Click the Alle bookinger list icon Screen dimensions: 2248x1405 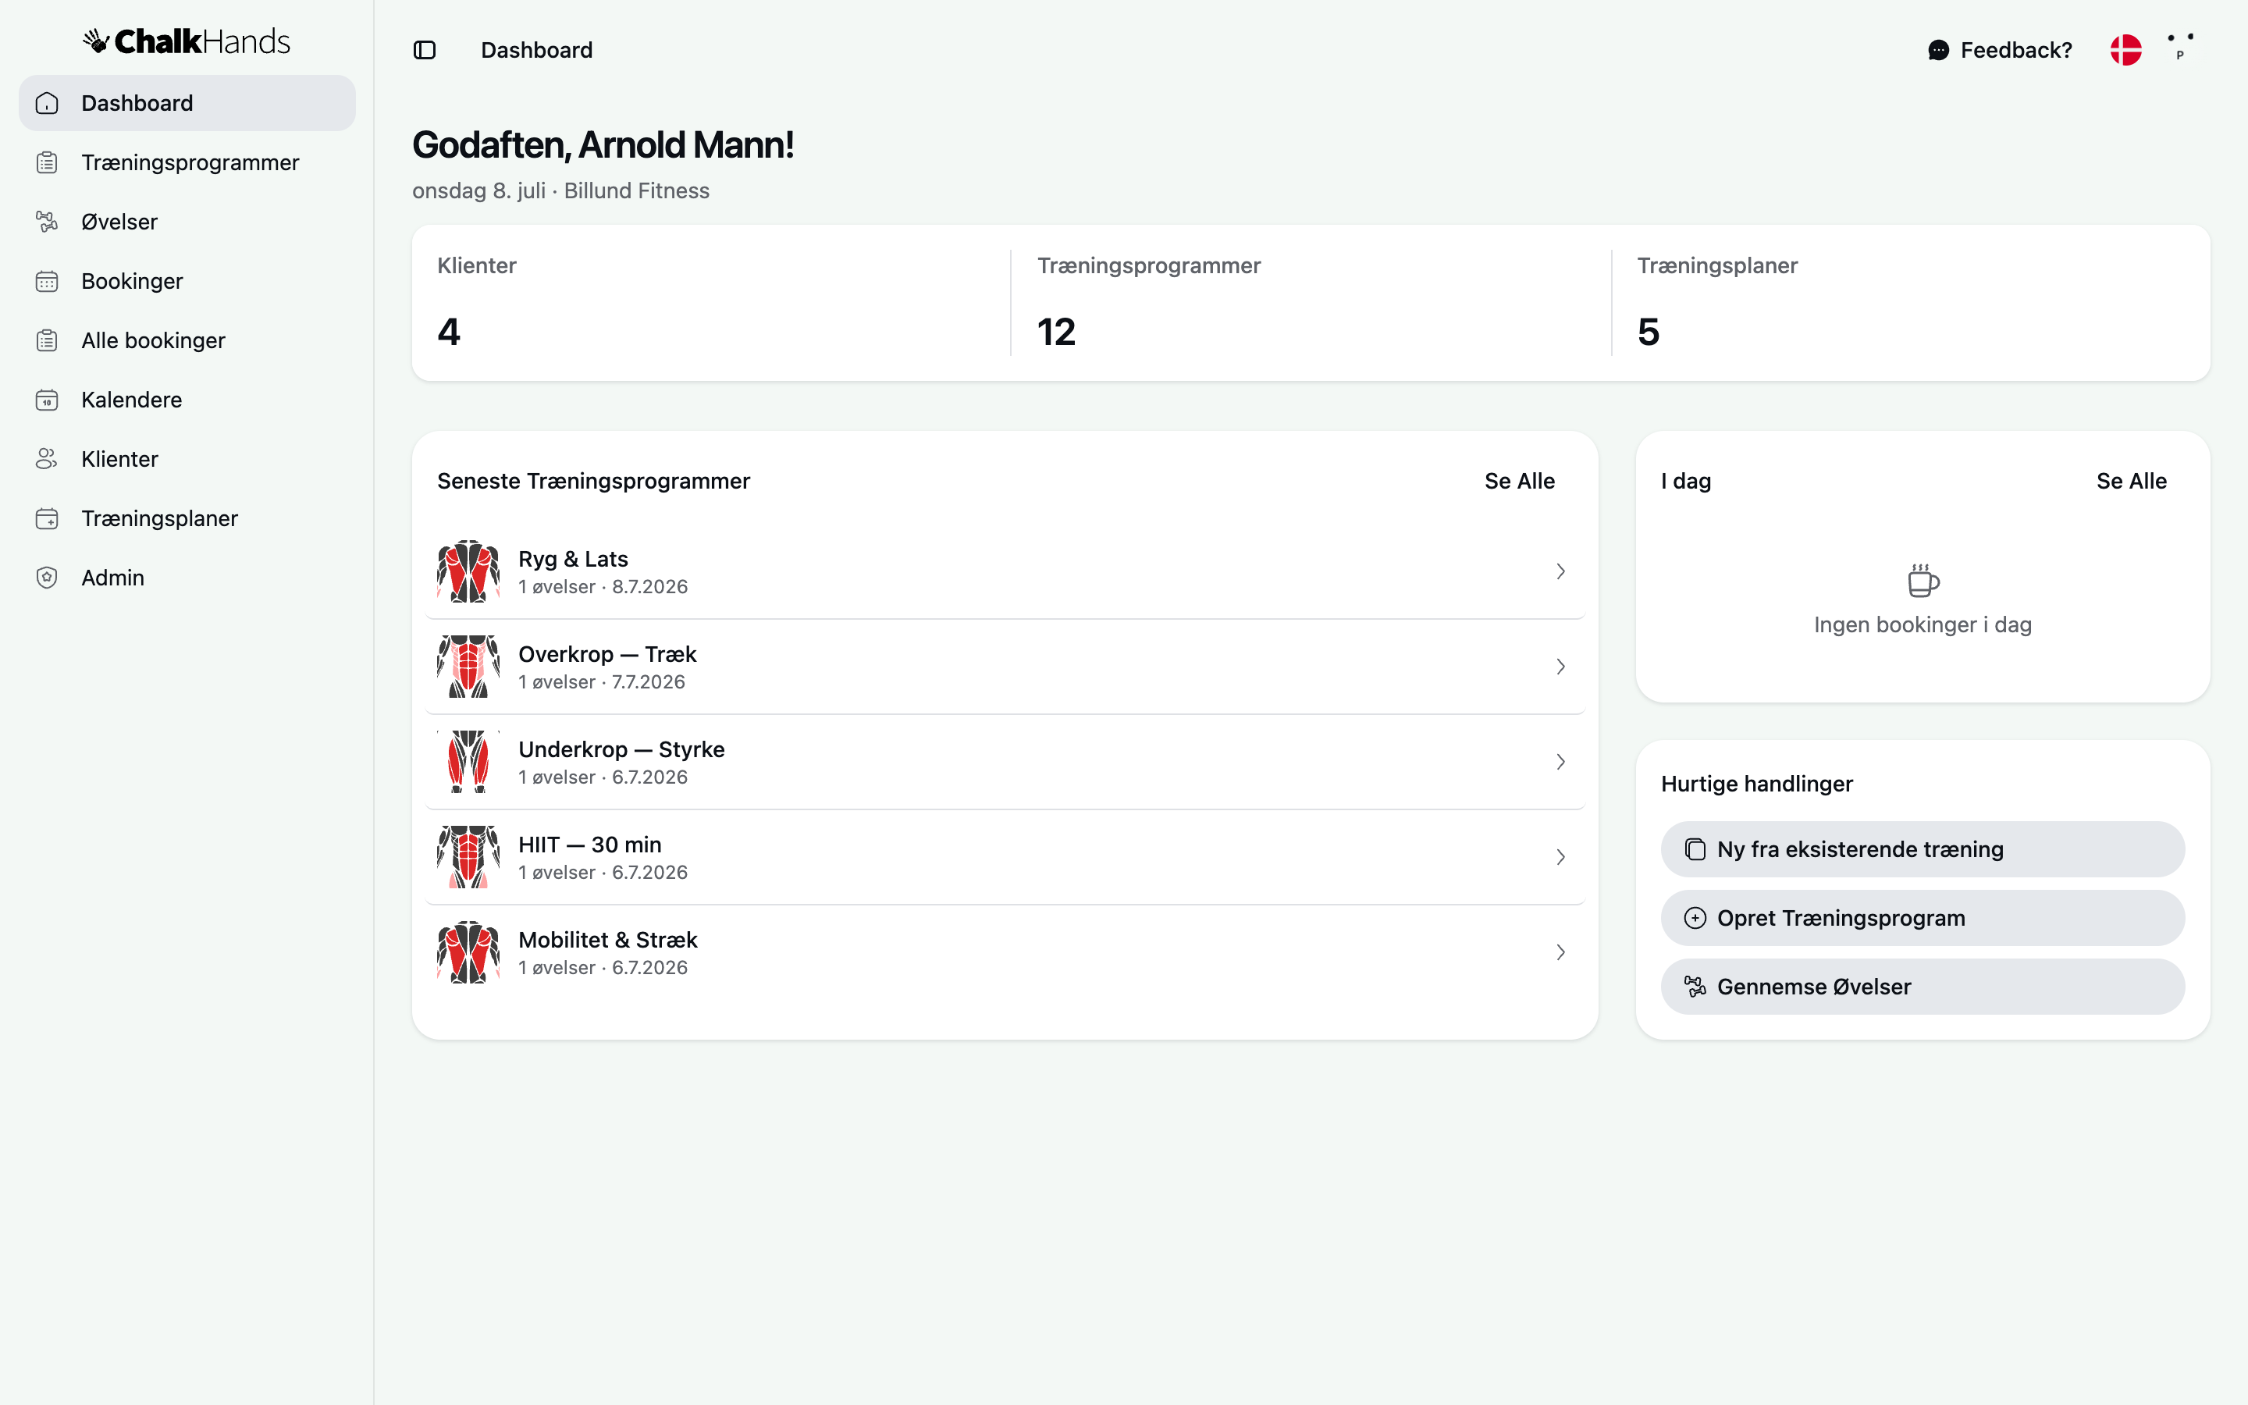pos(48,341)
